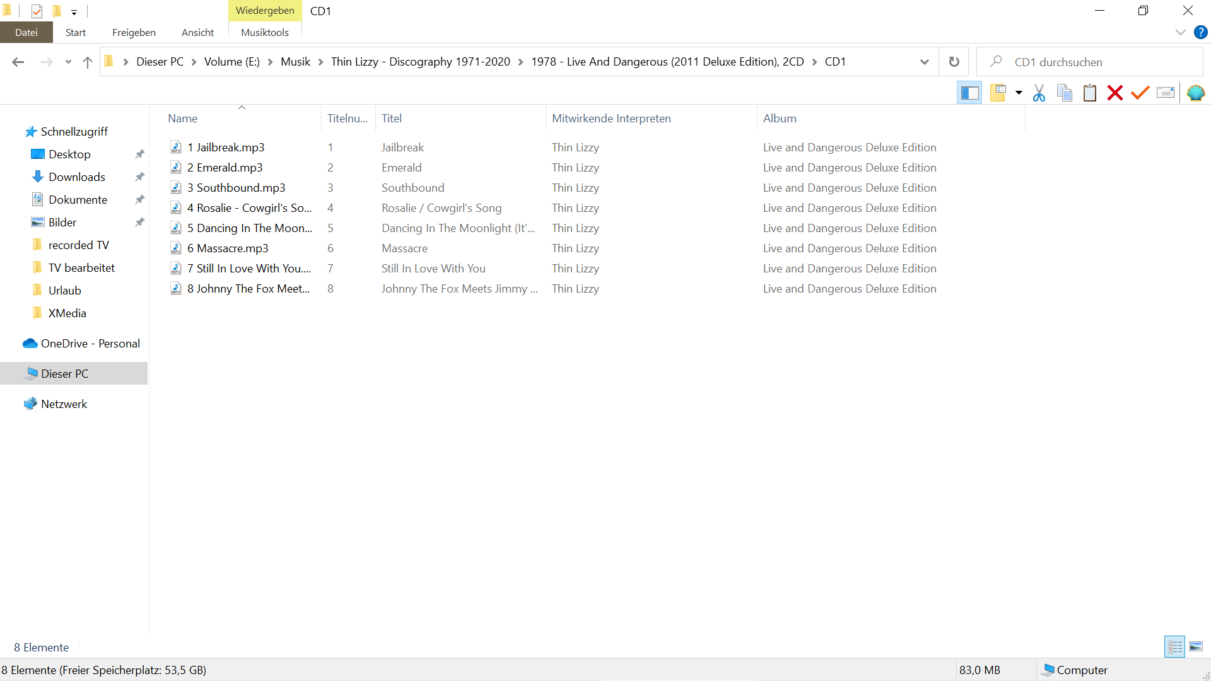Sort by Mitwirkende Interpreten column header

pos(651,119)
